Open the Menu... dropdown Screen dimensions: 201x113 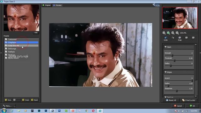tap(9, 106)
